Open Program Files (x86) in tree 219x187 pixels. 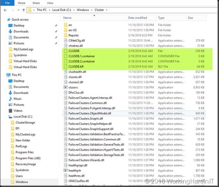(x=28, y=158)
